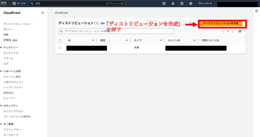This screenshot has width=260, height=137.
Task: Open トップリファラー report
Action: pyautogui.click(x=13, y=87)
